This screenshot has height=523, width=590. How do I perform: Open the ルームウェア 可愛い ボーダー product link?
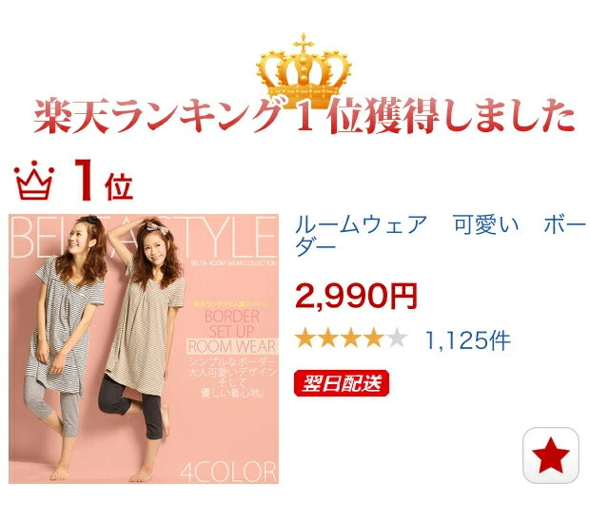click(x=440, y=235)
